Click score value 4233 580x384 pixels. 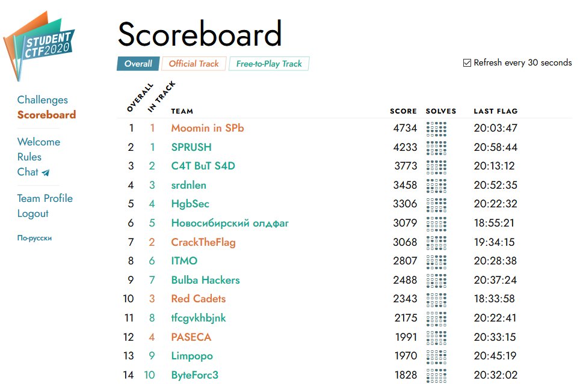405,147
